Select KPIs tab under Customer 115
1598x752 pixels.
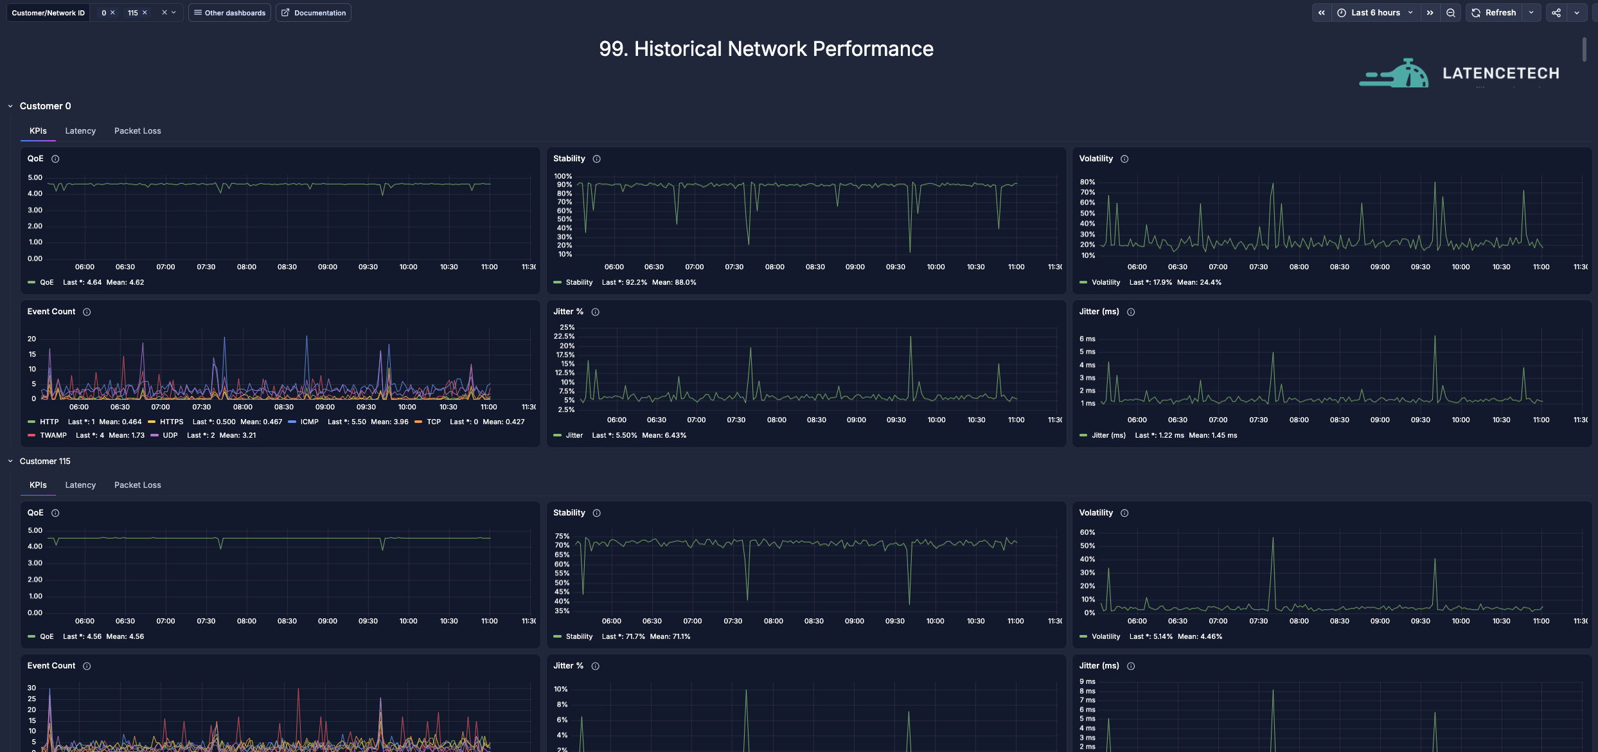(38, 485)
